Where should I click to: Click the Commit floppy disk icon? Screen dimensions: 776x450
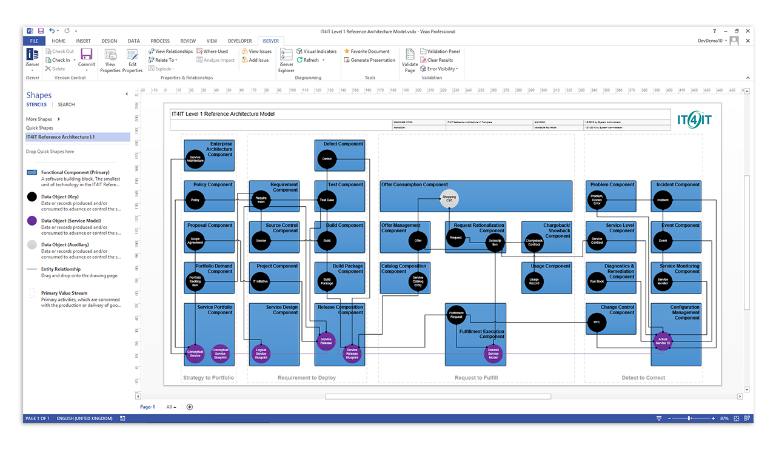click(x=86, y=54)
